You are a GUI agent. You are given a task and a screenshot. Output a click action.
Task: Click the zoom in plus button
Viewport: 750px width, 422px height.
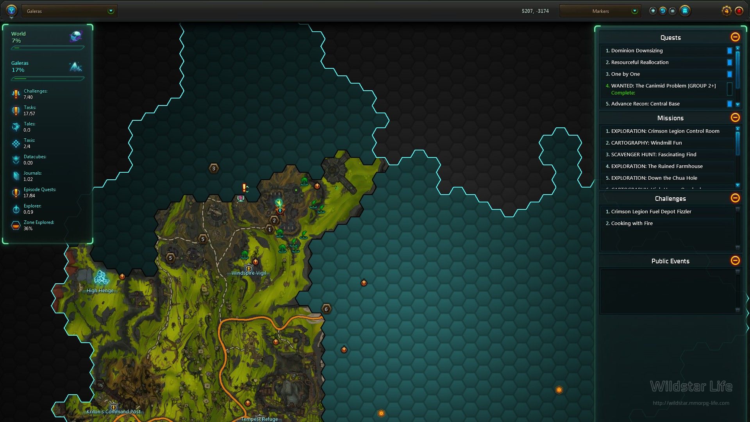click(x=653, y=11)
